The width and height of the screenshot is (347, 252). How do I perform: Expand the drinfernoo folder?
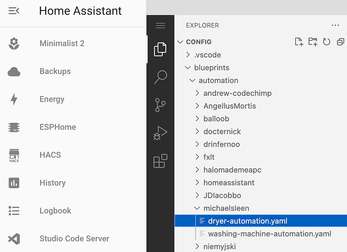click(197, 144)
